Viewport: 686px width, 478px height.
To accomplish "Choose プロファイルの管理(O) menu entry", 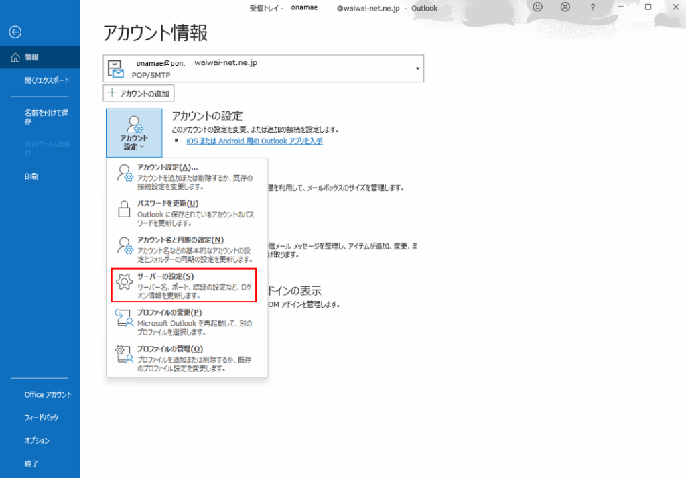I will coord(187,359).
